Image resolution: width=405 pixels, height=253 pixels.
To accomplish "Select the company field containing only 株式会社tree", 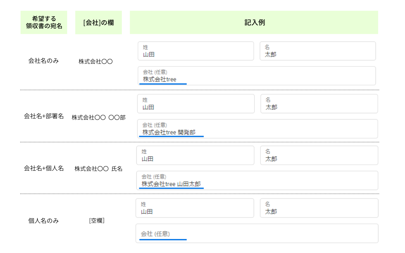I will point(257,76).
